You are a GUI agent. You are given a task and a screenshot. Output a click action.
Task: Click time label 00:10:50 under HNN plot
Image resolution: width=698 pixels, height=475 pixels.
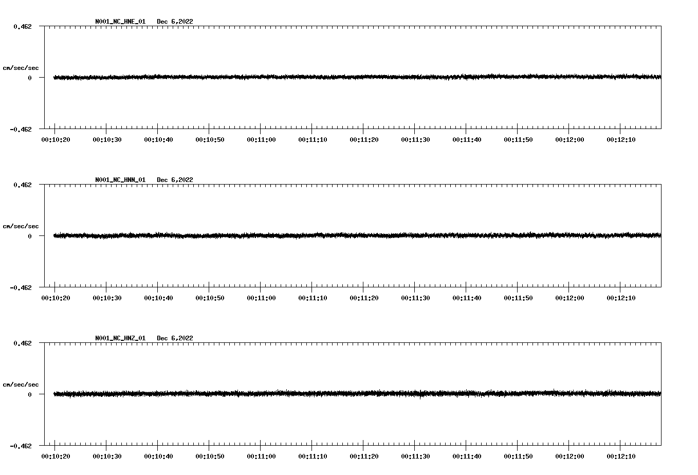click(210, 298)
